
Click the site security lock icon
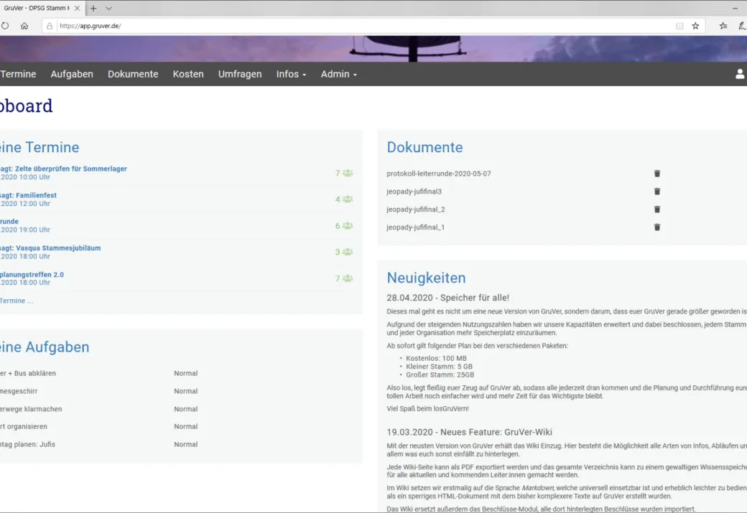(50, 26)
